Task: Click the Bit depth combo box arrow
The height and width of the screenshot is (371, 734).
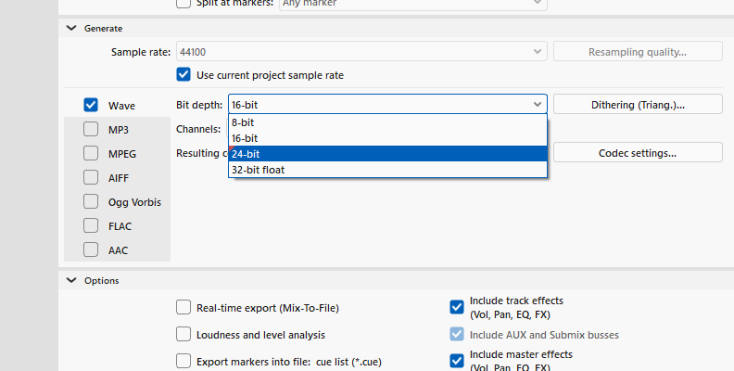Action: (538, 105)
